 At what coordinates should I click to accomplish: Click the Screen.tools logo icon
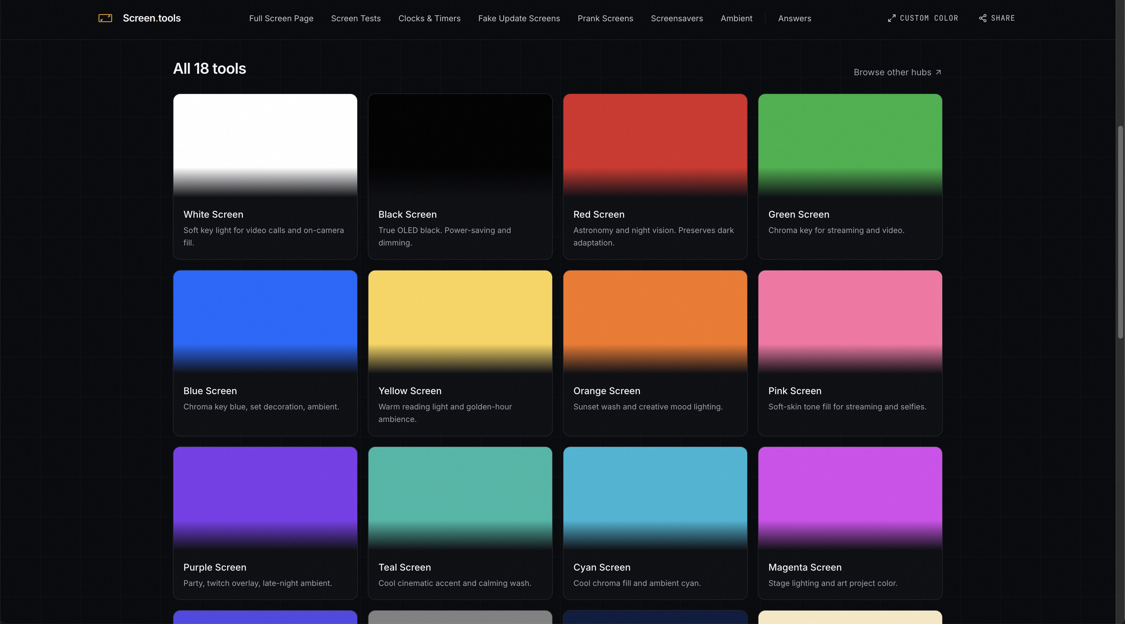[x=105, y=18]
